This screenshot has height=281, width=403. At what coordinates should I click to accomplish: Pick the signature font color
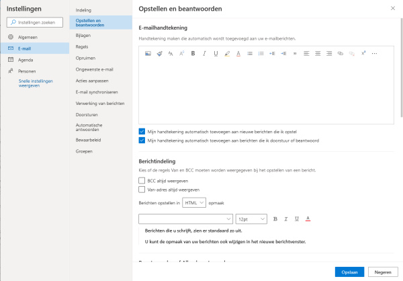(238, 54)
